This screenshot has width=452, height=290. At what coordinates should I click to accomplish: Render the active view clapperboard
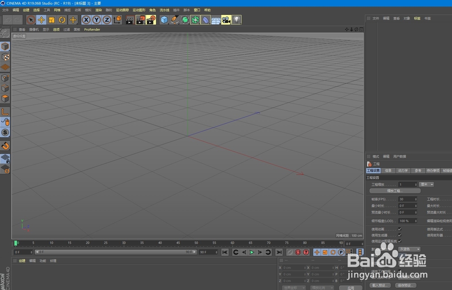[x=130, y=20]
